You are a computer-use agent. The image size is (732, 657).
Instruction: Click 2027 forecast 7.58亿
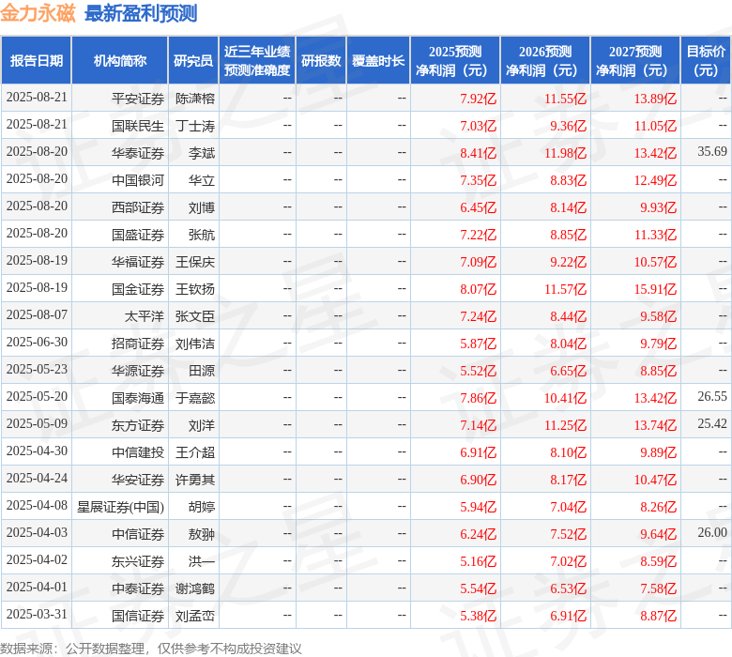pos(658,588)
